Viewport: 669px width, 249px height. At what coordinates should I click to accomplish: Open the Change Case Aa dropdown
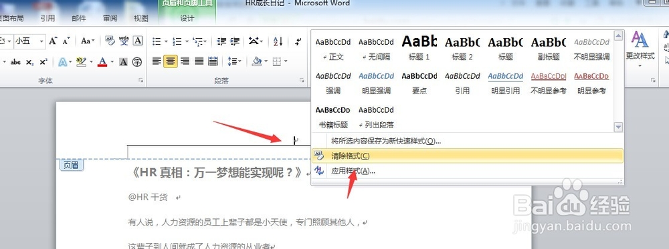[x=88, y=41]
